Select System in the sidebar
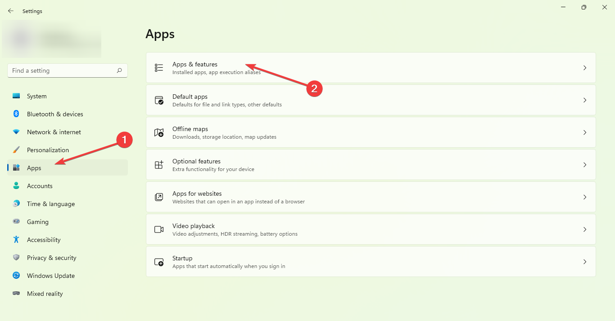 point(68,96)
